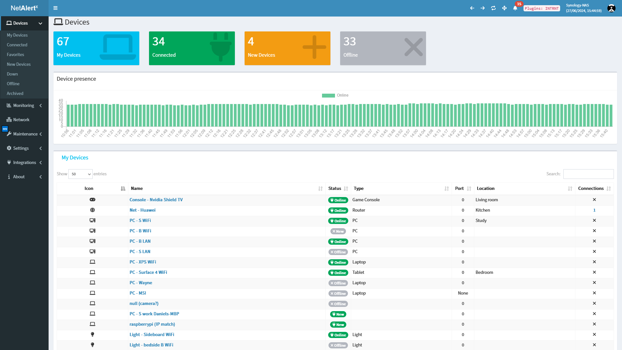Open the Show entries dropdown

pos(80,174)
